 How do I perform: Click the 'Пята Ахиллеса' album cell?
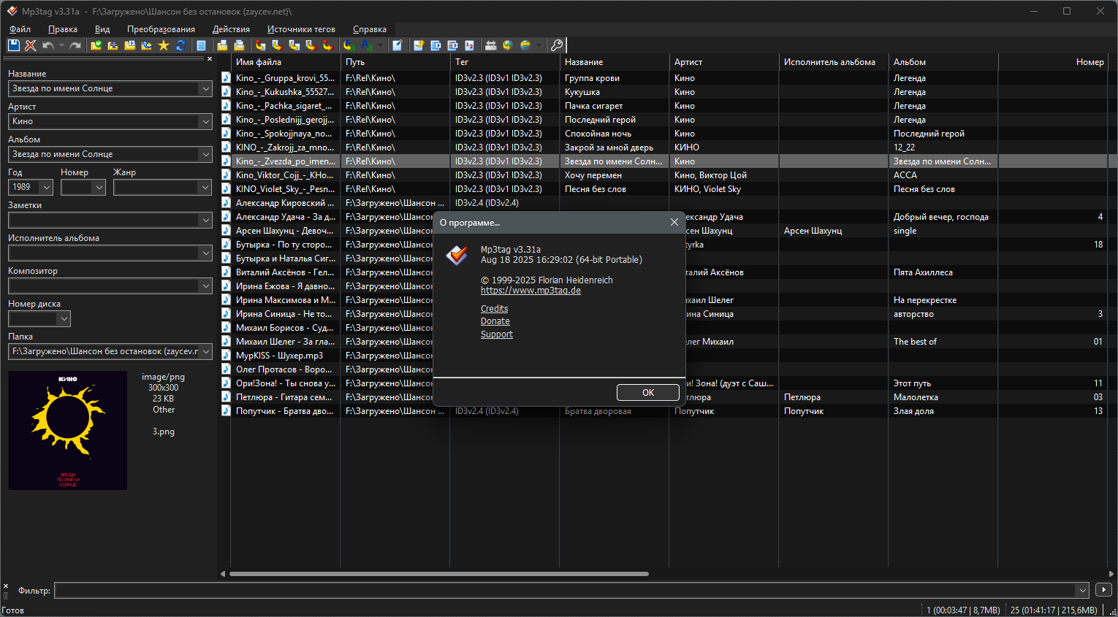923,272
